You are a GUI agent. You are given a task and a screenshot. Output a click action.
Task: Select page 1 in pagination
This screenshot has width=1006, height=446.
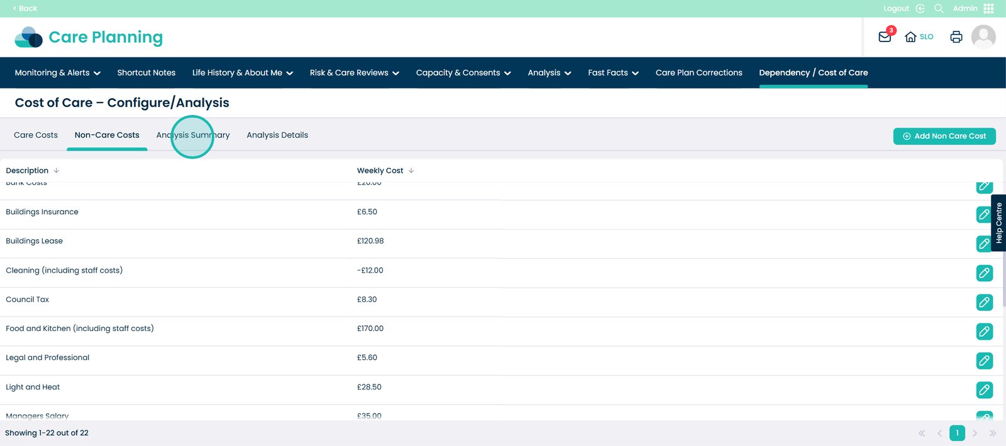(957, 433)
